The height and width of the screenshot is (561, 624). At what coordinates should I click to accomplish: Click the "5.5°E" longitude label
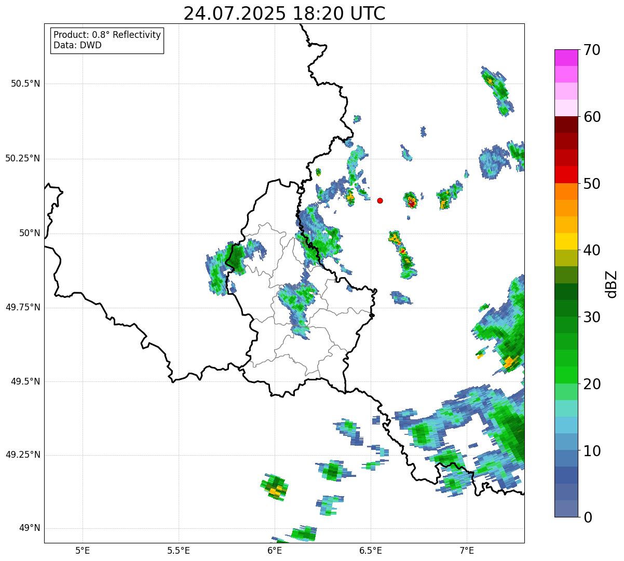(x=179, y=550)
